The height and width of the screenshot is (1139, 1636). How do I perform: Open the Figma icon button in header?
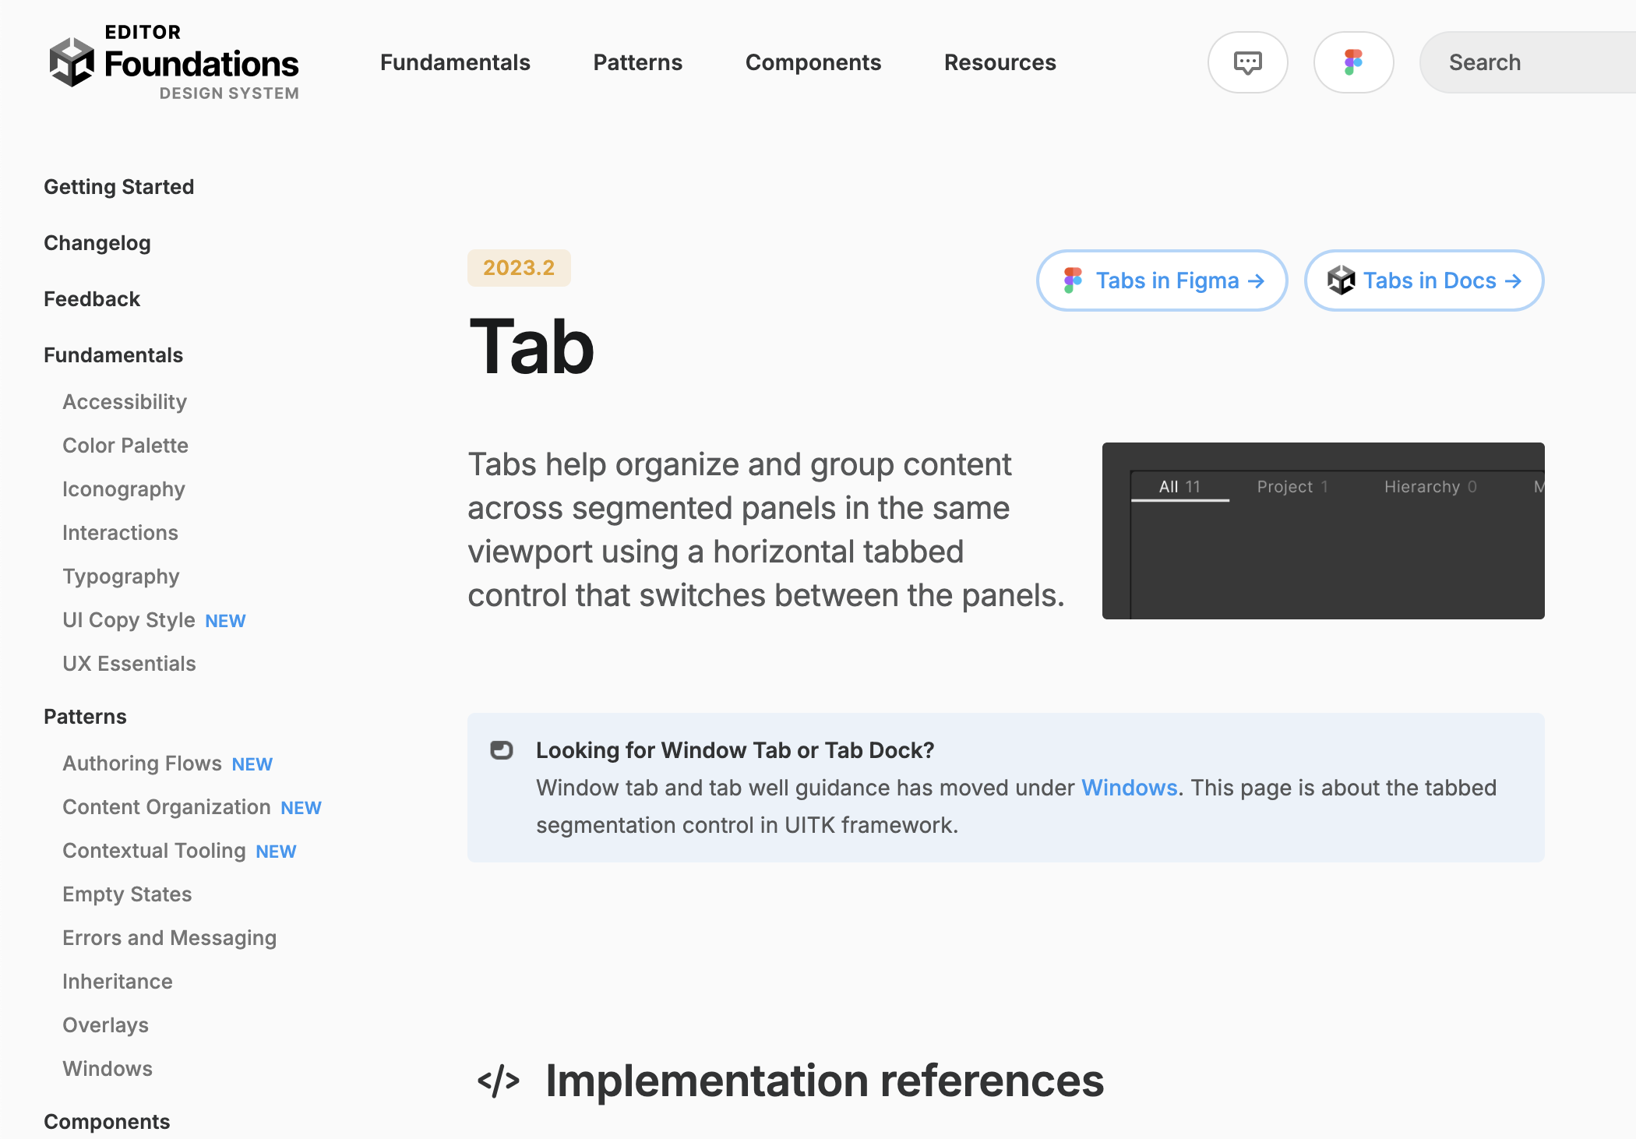(x=1354, y=62)
